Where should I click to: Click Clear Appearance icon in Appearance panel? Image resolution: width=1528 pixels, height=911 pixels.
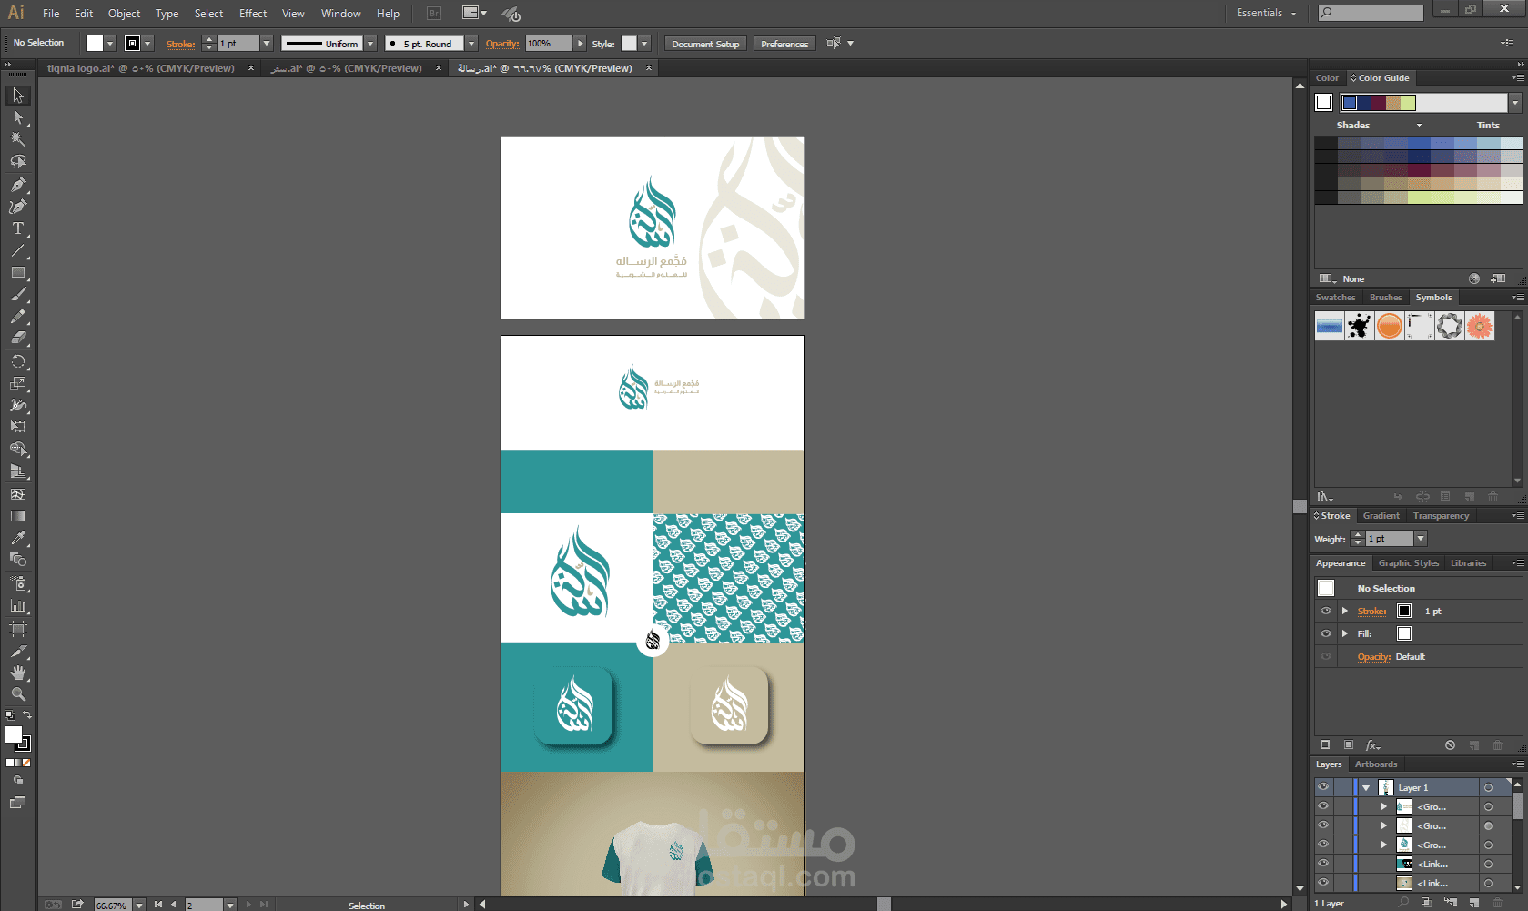[x=1450, y=745]
